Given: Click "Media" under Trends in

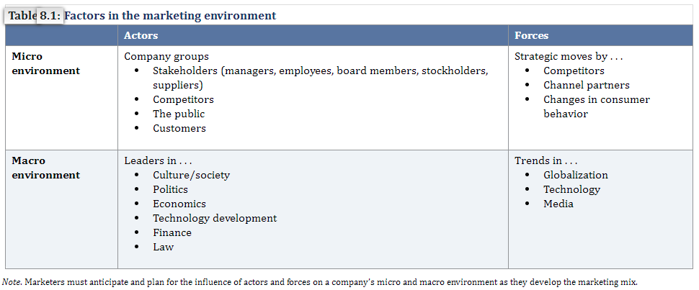Looking at the screenshot, I should coord(558,204).
